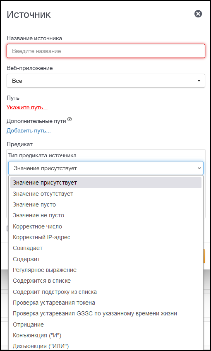Viewport: 211px width, 351px height.
Task: Choose the Конъюнкция ("И") option
Action: pyautogui.click(x=106, y=335)
